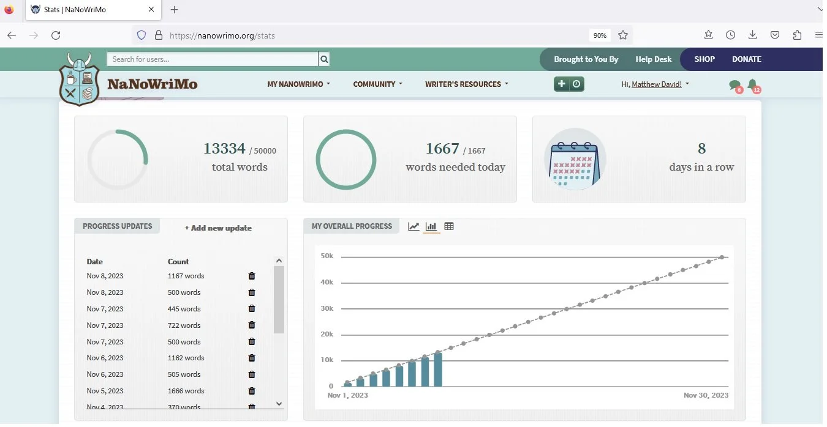This screenshot has width=827, height=427.
Task: Select the Stats NaNoWriMo browser tab
Action: 93,10
